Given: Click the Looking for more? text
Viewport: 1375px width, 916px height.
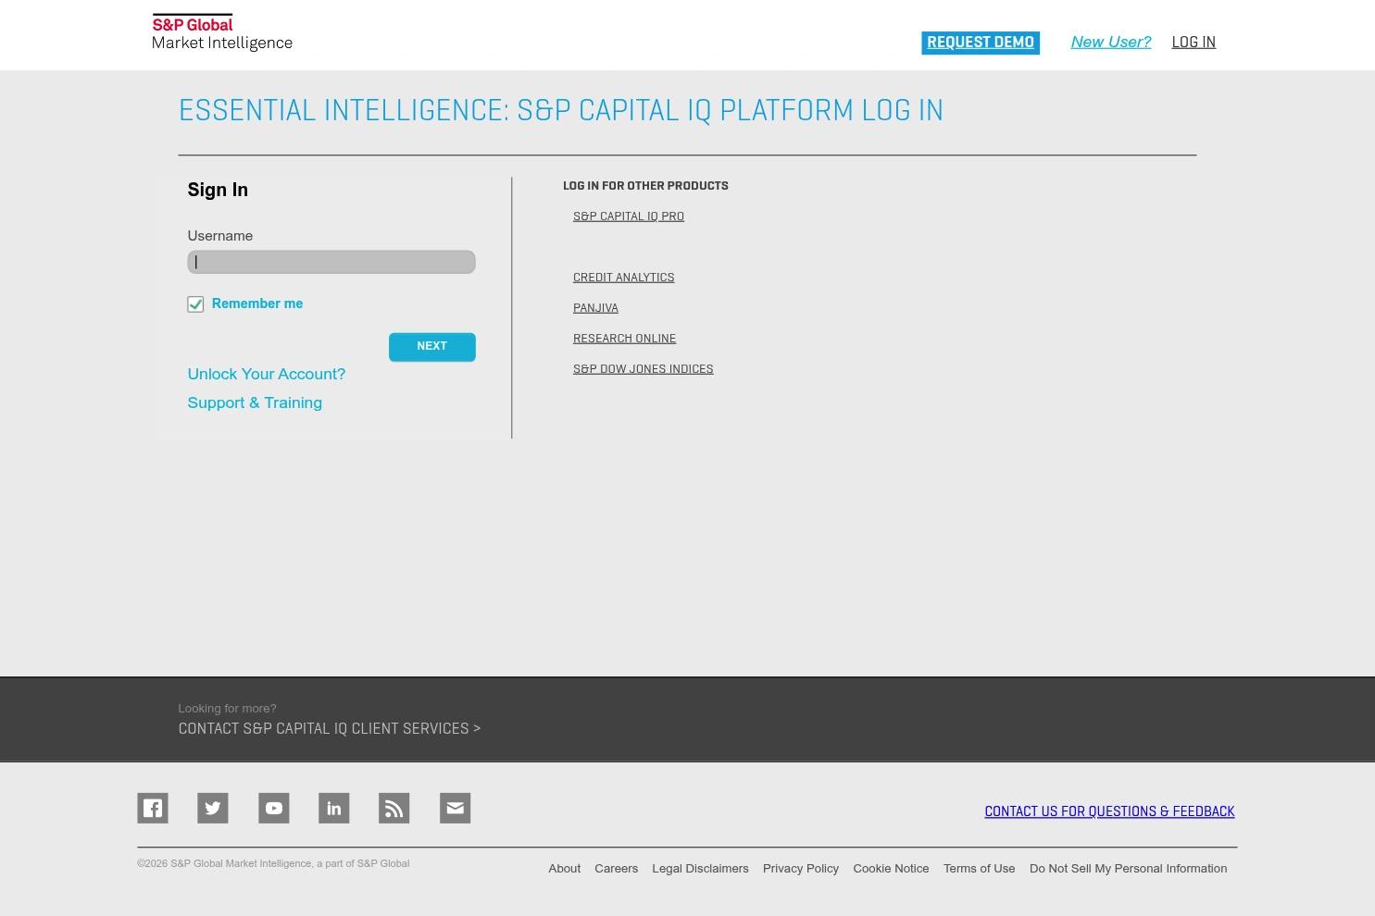Looking at the screenshot, I should click(x=227, y=709).
